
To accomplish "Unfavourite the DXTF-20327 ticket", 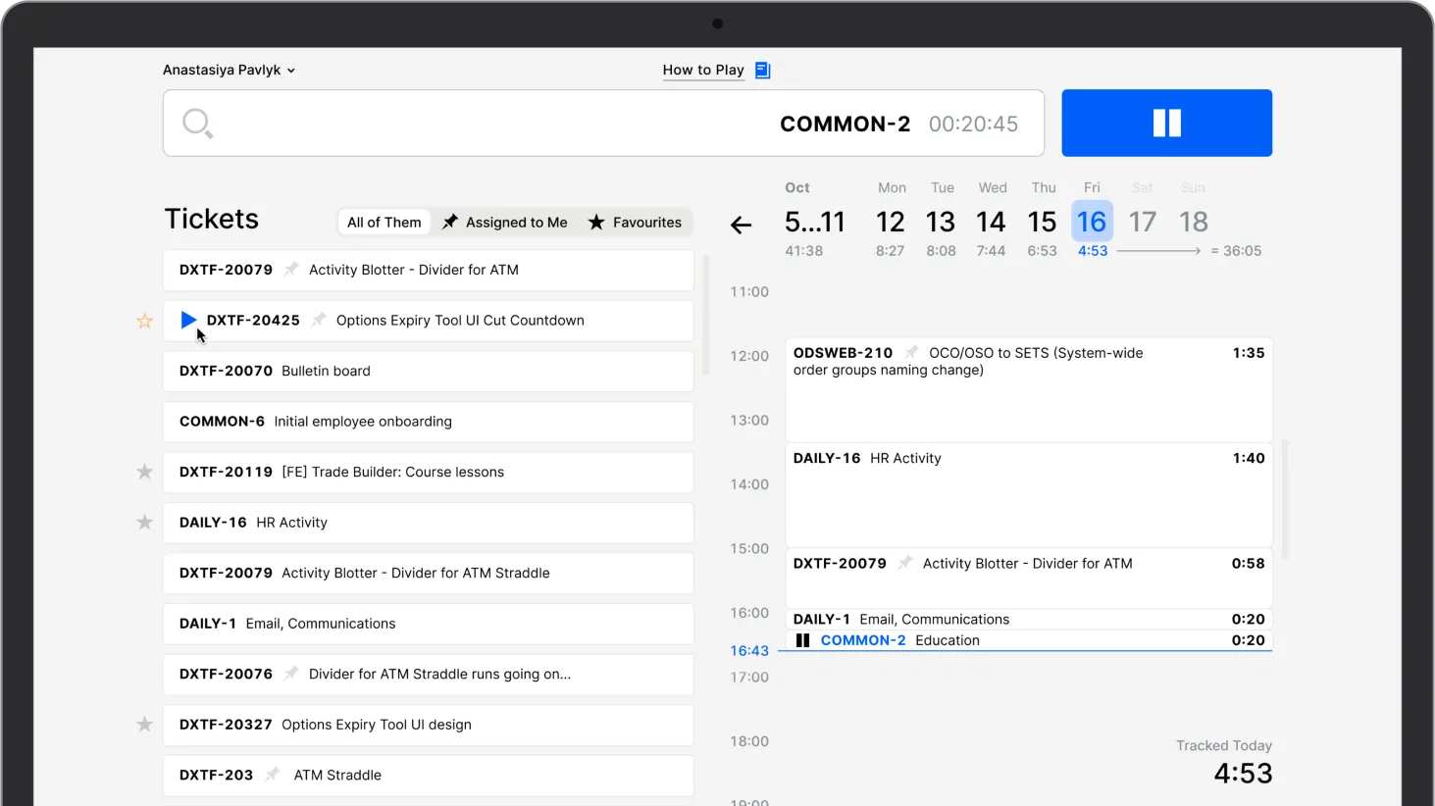I will pyautogui.click(x=144, y=723).
